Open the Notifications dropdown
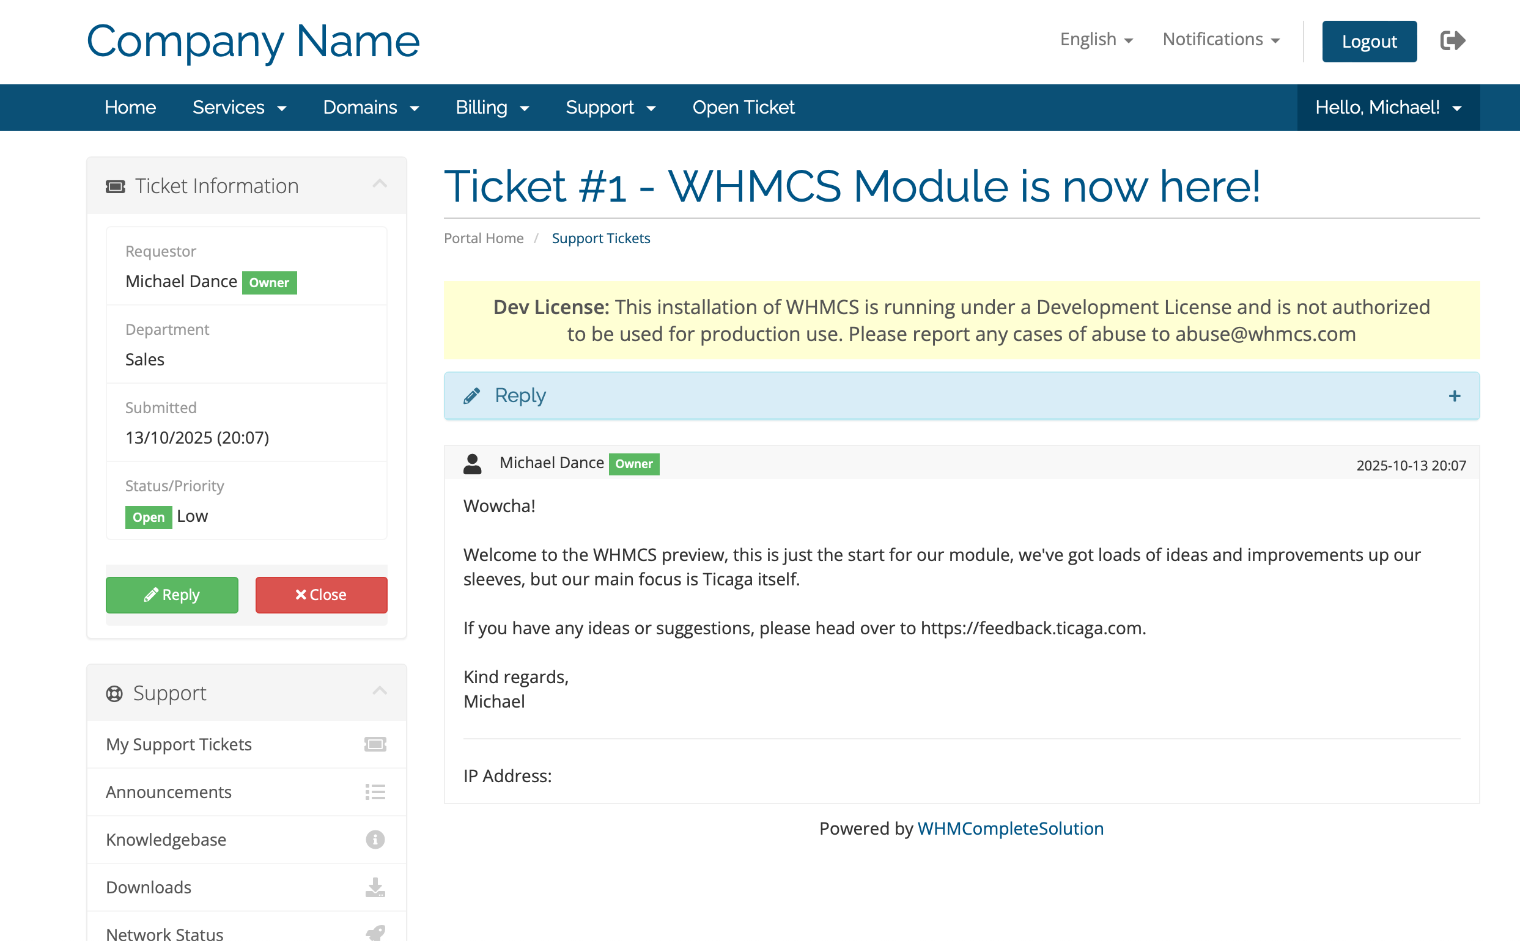The width and height of the screenshot is (1520, 941). [1220, 40]
